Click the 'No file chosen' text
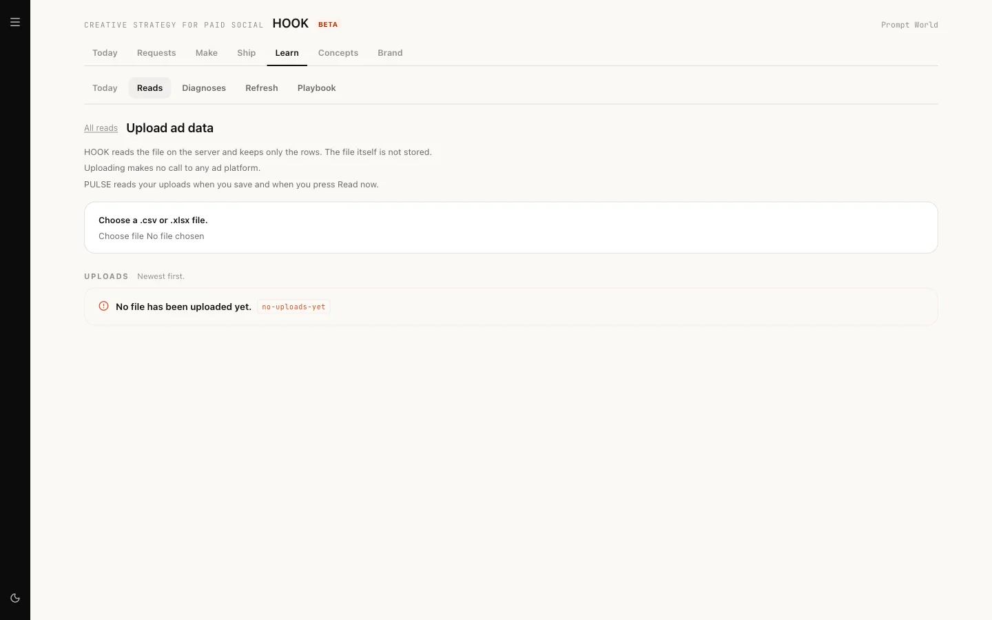This screenshot has width=992, height=620. 175,236
